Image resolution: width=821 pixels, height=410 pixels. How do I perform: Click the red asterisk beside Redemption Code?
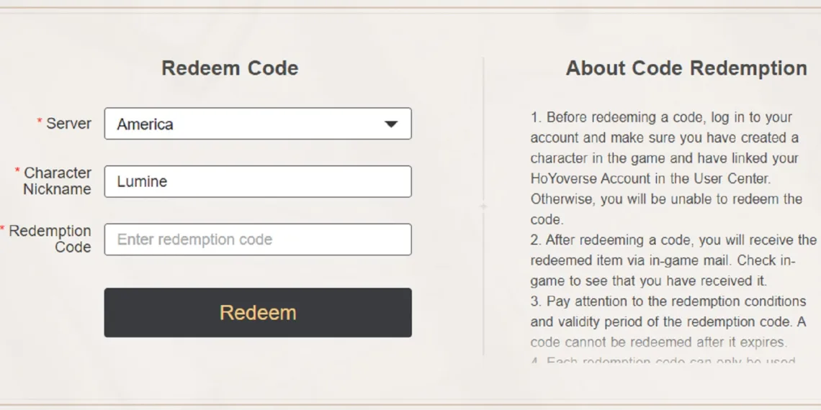pos(3,229)
